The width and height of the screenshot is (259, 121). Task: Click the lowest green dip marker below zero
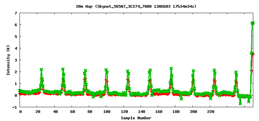(240, 104)
